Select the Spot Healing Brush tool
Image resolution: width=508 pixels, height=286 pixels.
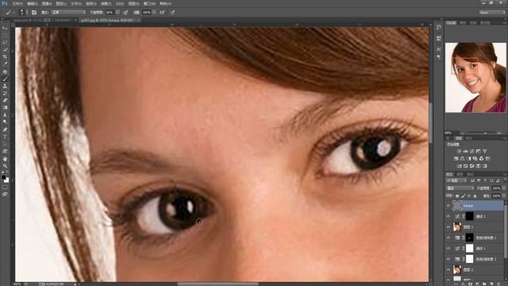[x=5, y=71]
